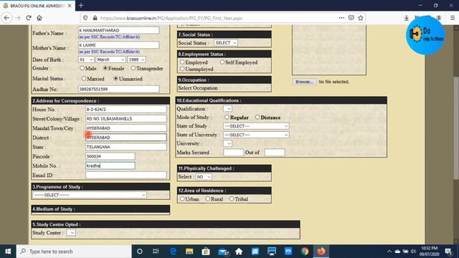Open the Downloads arrow icon
This screenshot has width=459, height=258.
407,18
